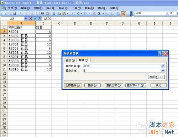178x137 pixels.
Task: Sort descending with the Z-A icon
Action: pyautogui.click(x=112, y=13)
